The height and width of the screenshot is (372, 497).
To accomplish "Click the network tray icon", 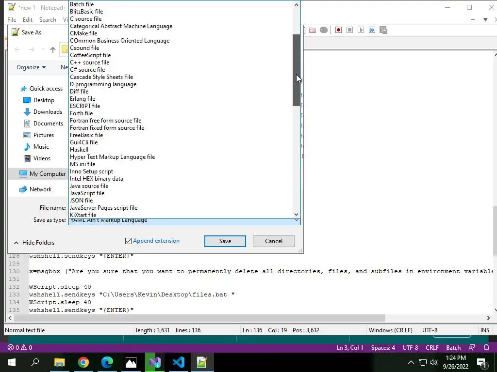I will (x=423, y=362).
